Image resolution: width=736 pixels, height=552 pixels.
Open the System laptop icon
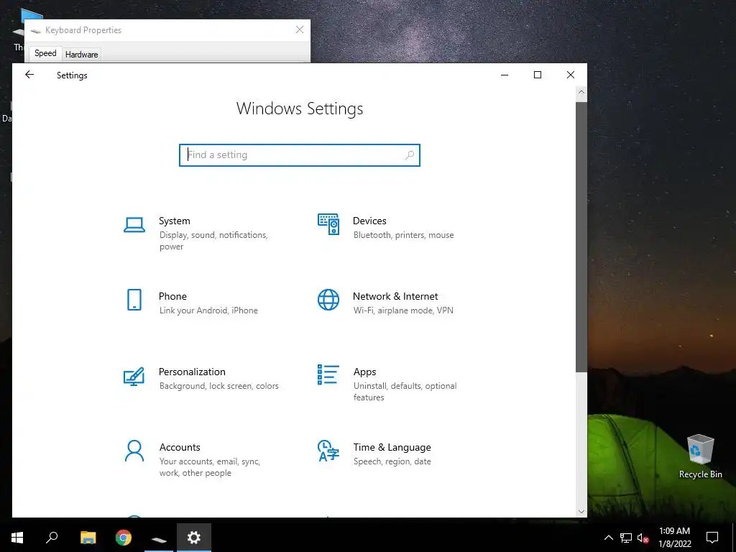pos(134,225)
